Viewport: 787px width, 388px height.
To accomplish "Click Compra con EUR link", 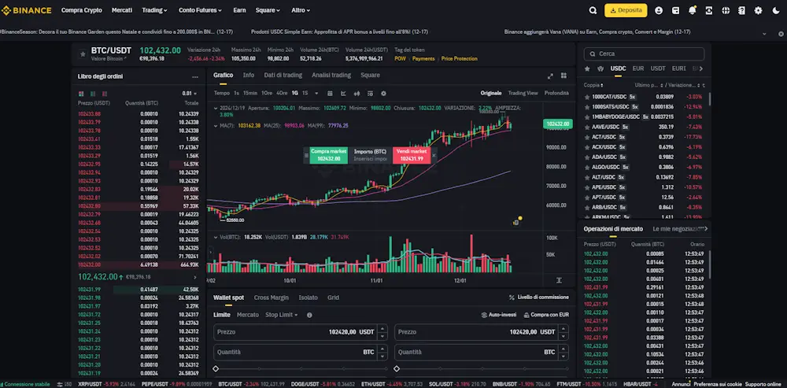I will 546,316.
